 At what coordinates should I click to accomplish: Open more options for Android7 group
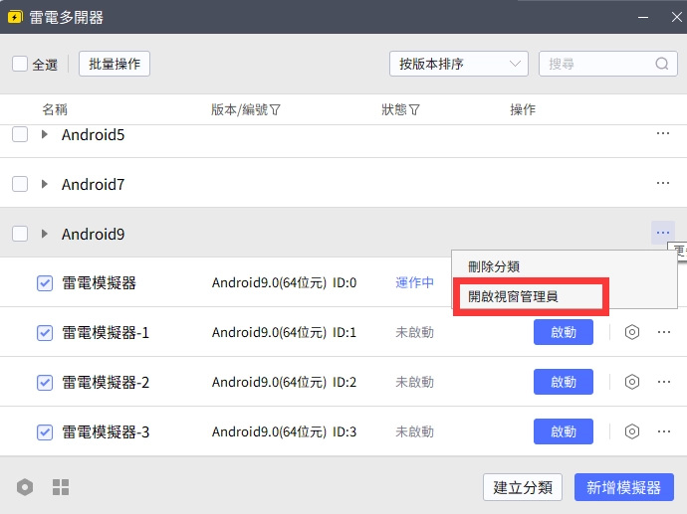[x=663, y=183]
